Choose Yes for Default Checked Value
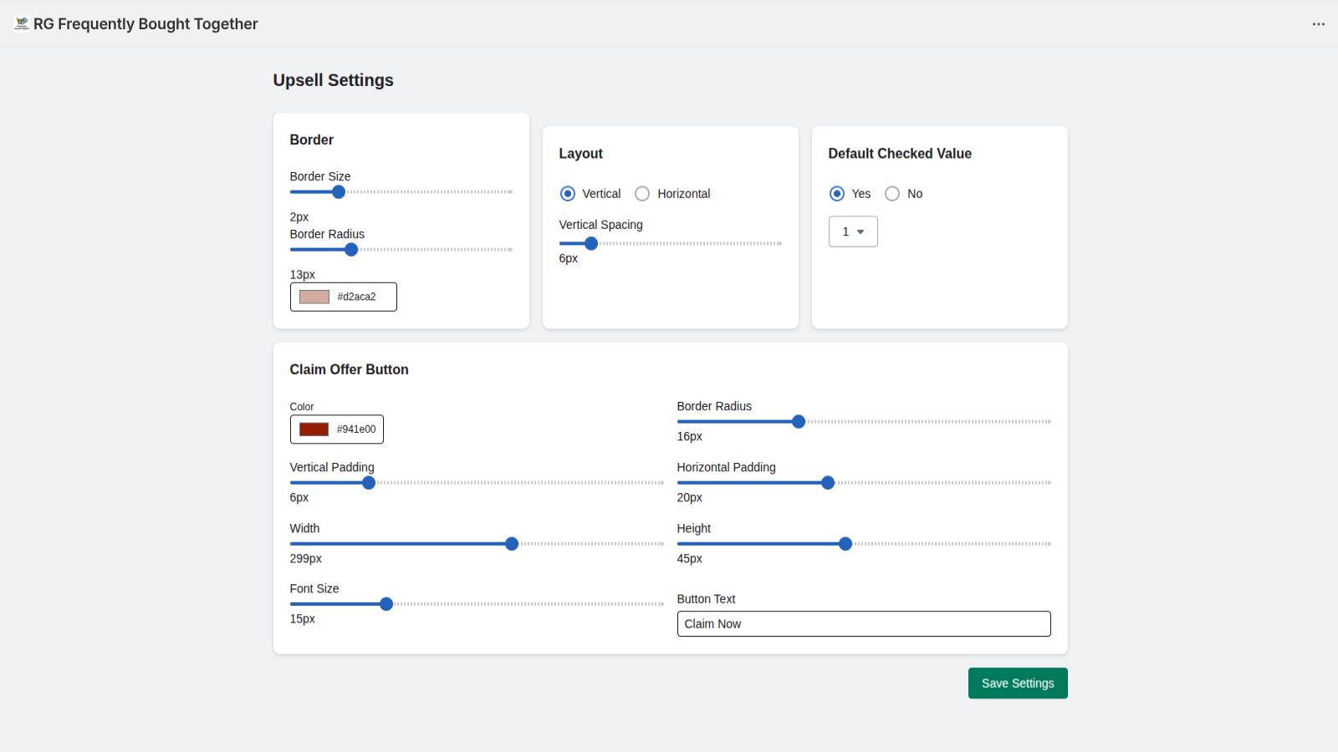 pos(837,193)
